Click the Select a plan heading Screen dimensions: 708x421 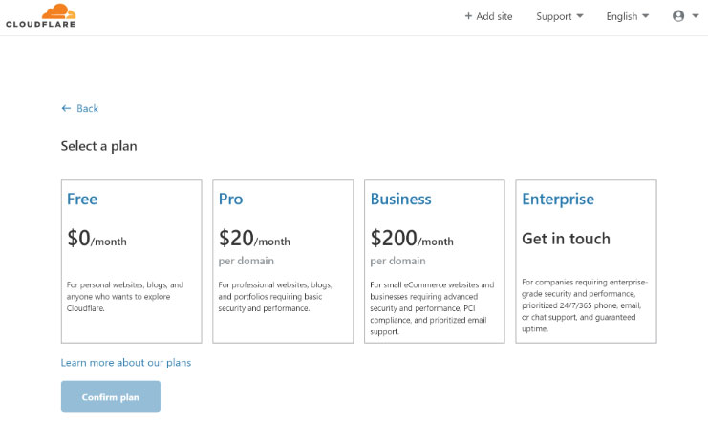(98, 146)
